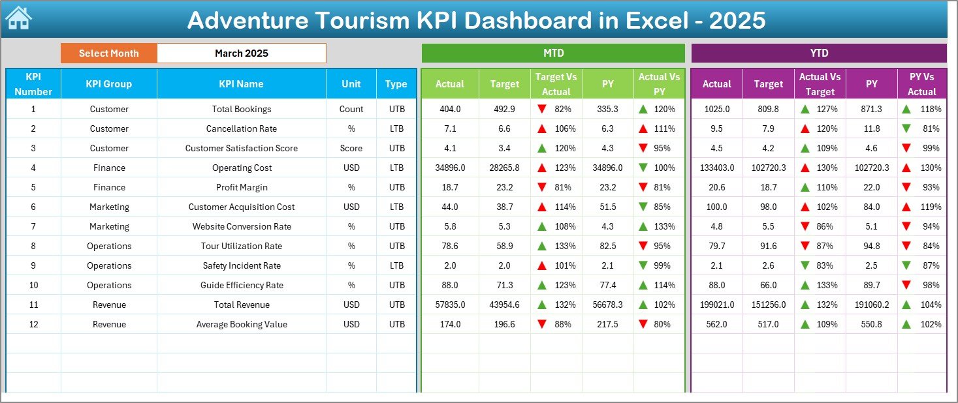Click the Select Month label

(109, 53)
